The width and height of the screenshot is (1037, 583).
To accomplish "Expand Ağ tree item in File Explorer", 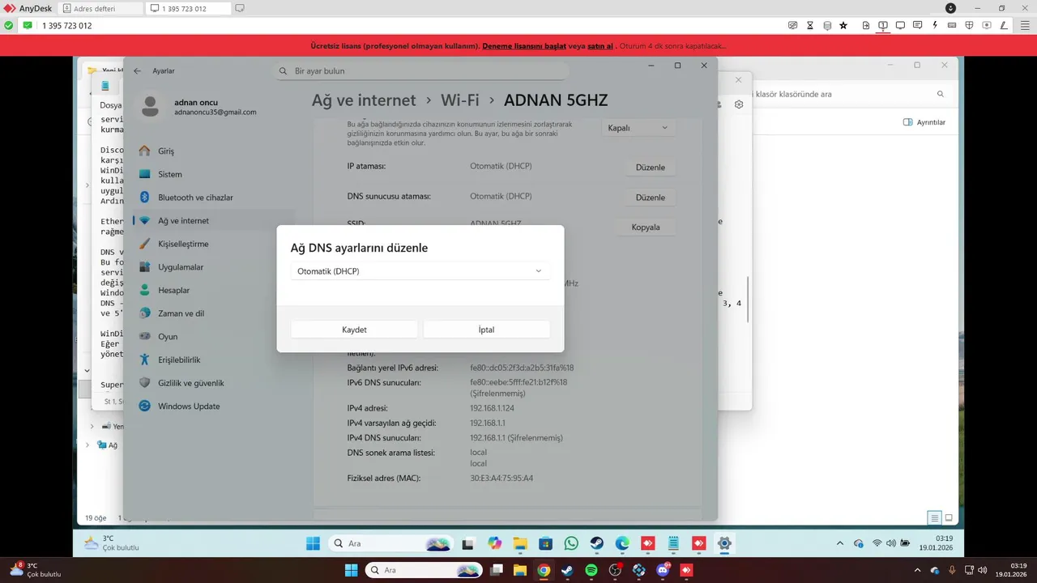I will click(87, 445).
